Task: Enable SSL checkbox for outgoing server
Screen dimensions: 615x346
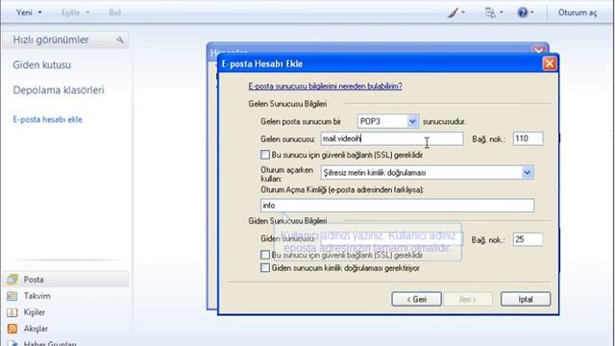Action: 265,255
